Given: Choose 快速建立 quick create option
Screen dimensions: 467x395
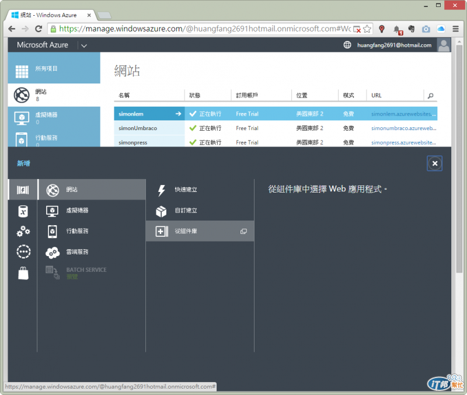Looking at the screenshot, I should coord(200,190).
